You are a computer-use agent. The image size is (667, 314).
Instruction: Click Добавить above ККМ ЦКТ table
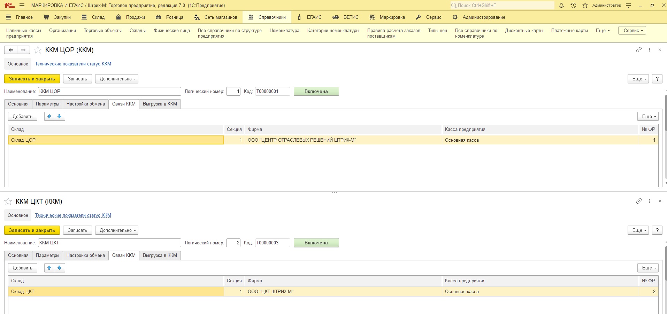[23, 268]
